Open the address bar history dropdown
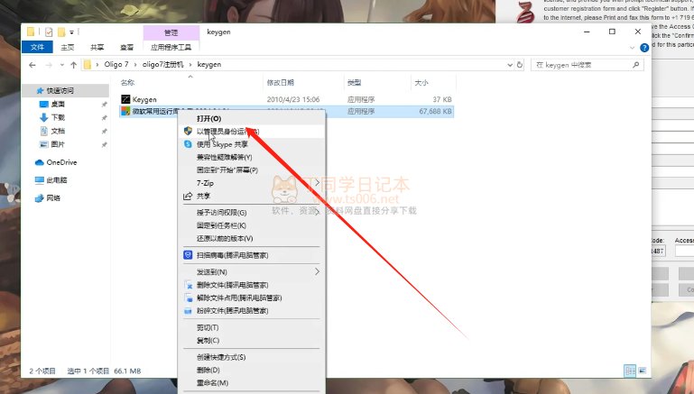Image resolution: width=694 pixels, height=394 pixels. pyautogui.click(x=510, y=65)
